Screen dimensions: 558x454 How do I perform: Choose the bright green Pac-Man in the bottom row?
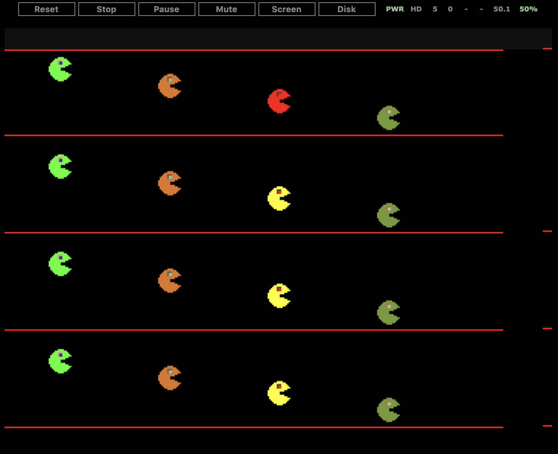tap(60, 361)
